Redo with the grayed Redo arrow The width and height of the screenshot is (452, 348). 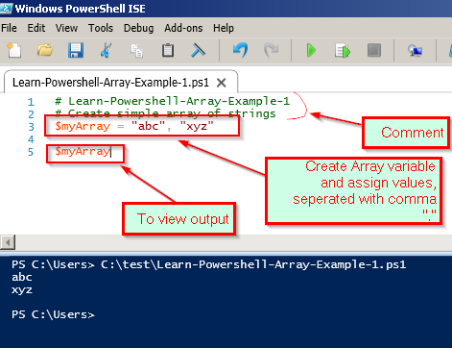click(x=271, y=50)
